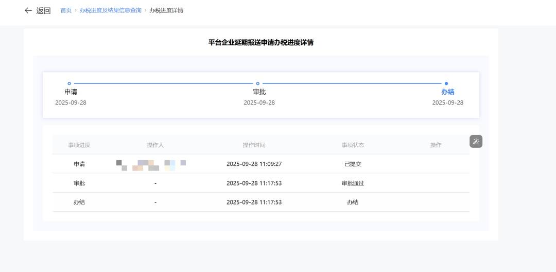Click the 事项进度 column header
556x272 pixels.
(x=79, y=145)
